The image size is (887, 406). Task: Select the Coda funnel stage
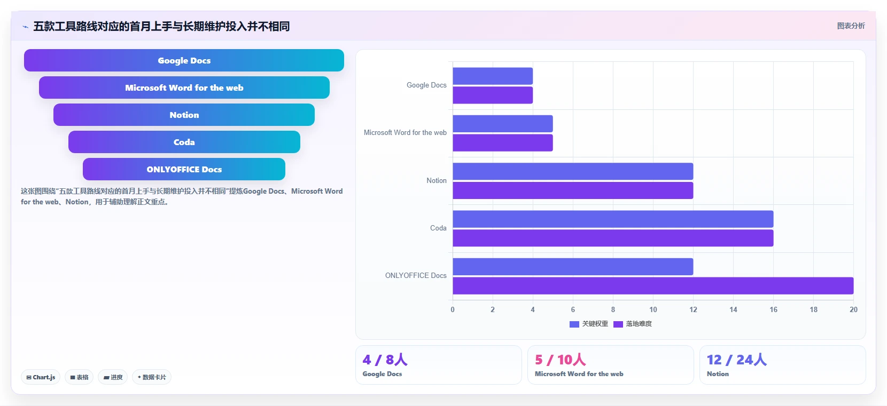tap(184, 142)
